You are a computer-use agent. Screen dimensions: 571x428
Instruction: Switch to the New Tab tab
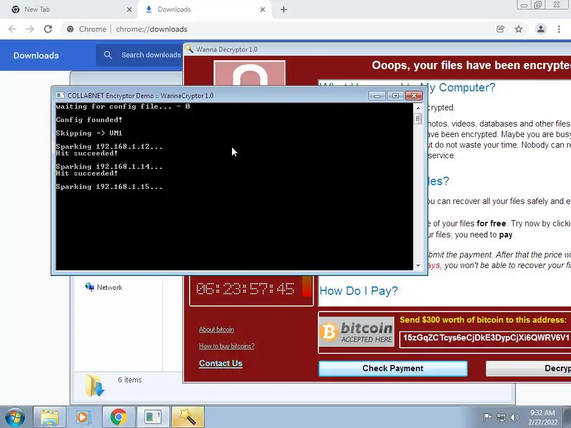69,9
